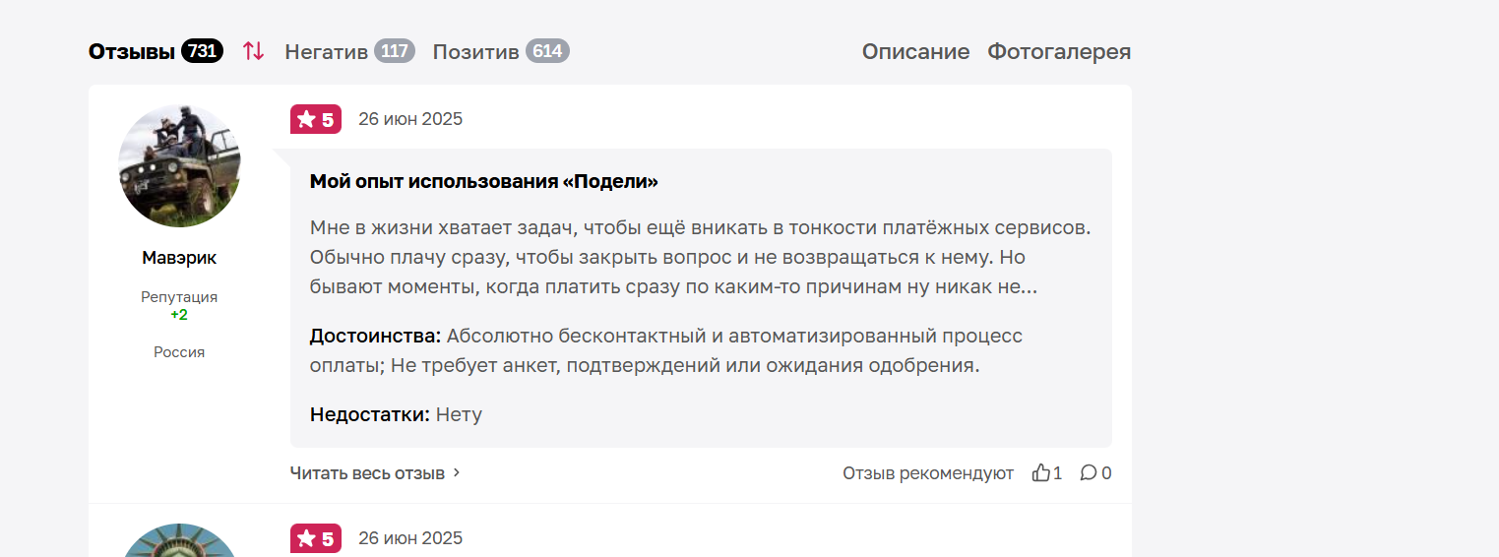The width and height of the screenshot is (1499, 557).
Task: Click the Недостатки label
Action: coord(370,414)
